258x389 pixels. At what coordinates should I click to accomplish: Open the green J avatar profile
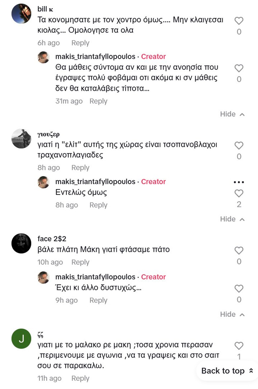[x=21, y=338]
